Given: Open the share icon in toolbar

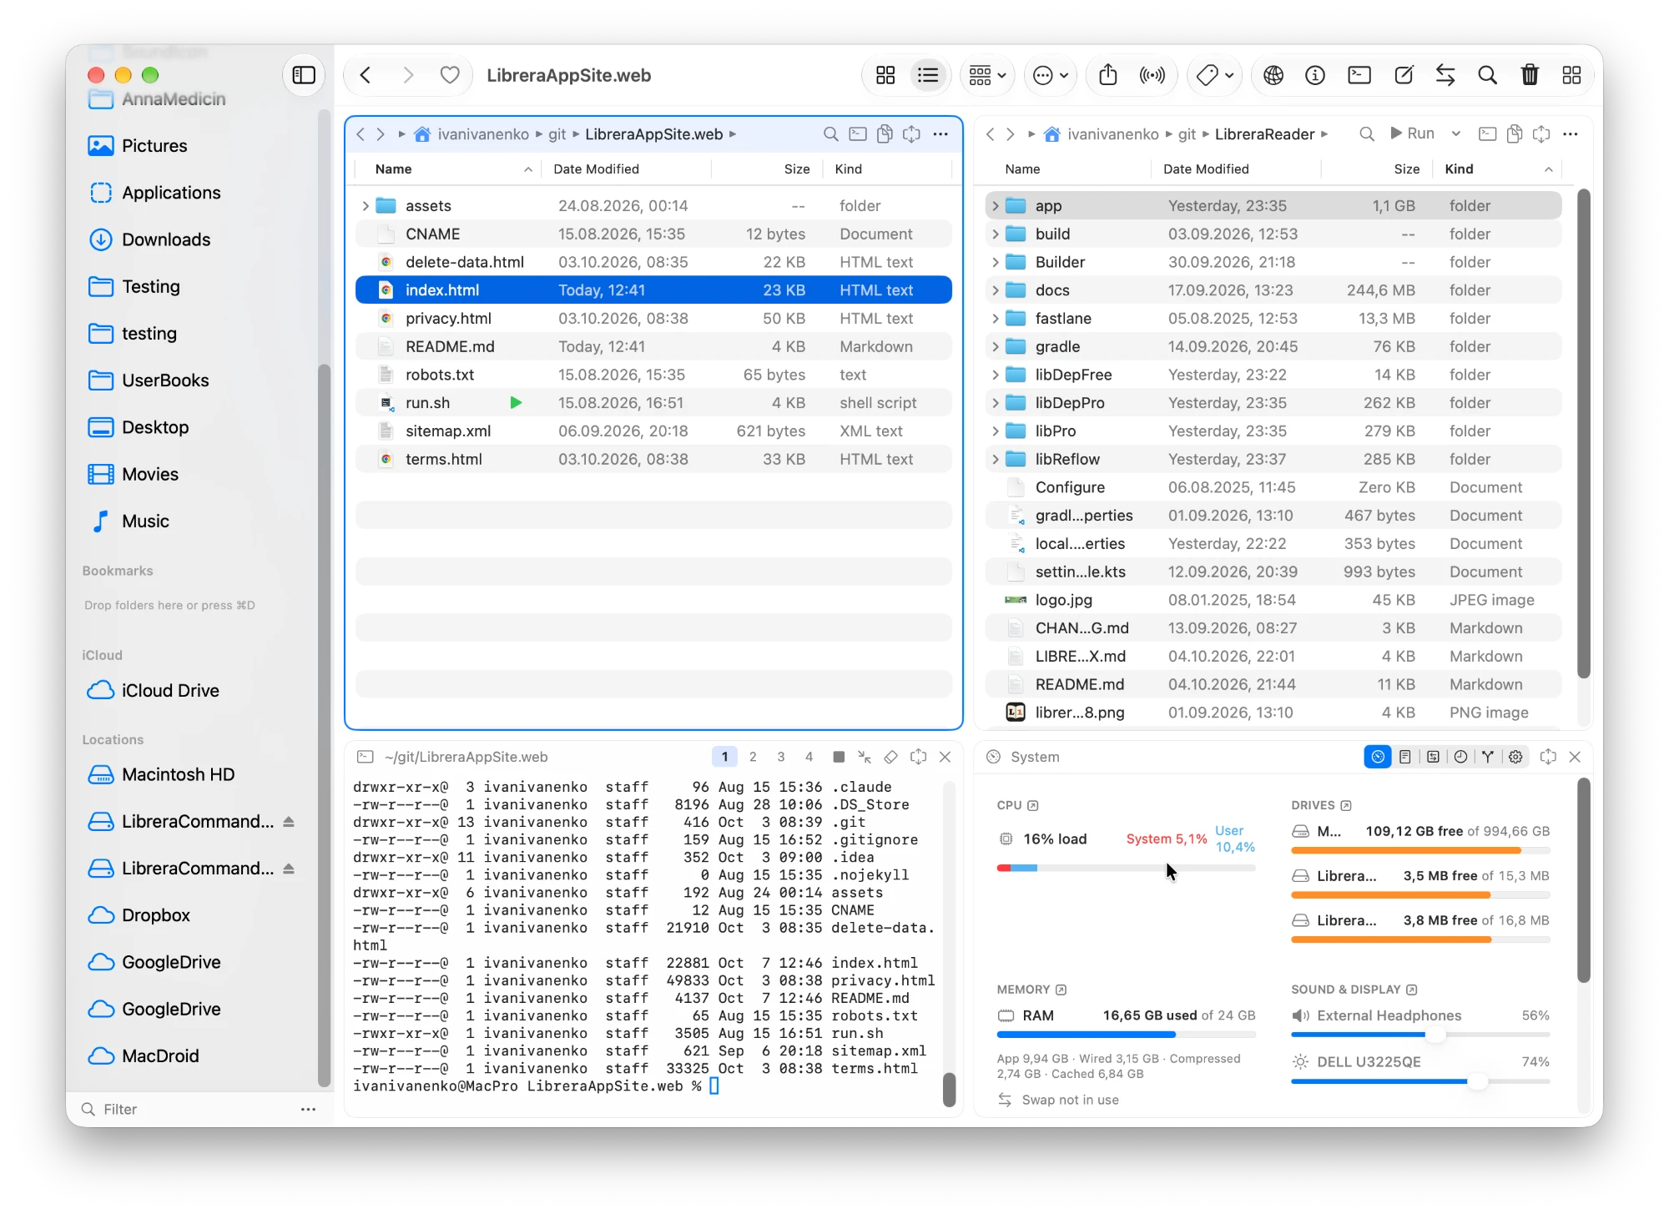Looking at the screenshot, I should (x=1108, y=75).
